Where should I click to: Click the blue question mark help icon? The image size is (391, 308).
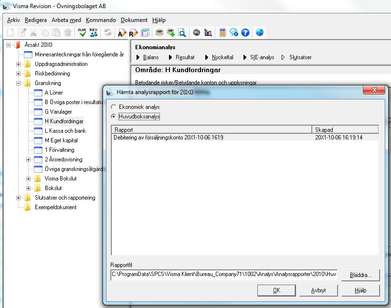(245, 32)
